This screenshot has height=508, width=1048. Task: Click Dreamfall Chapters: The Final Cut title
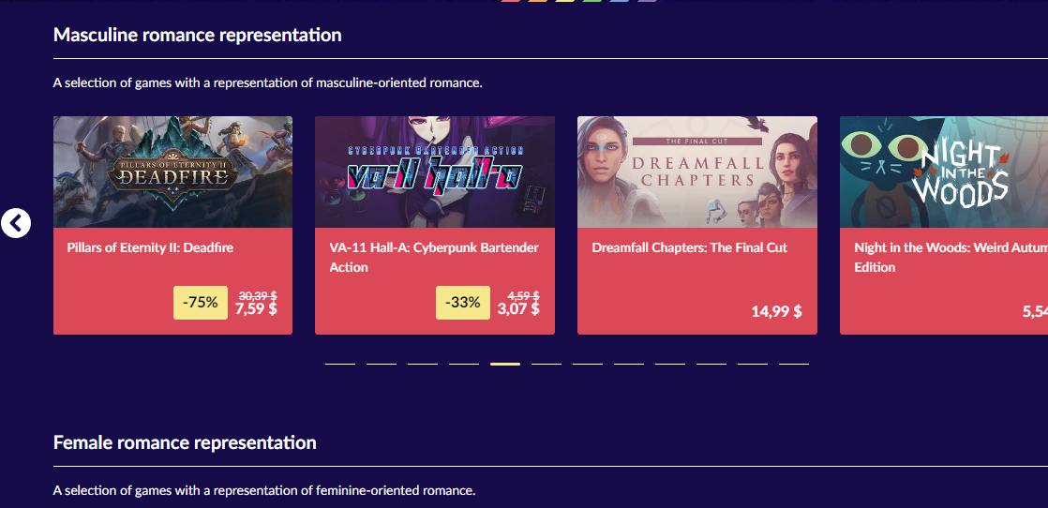point(690,248)
